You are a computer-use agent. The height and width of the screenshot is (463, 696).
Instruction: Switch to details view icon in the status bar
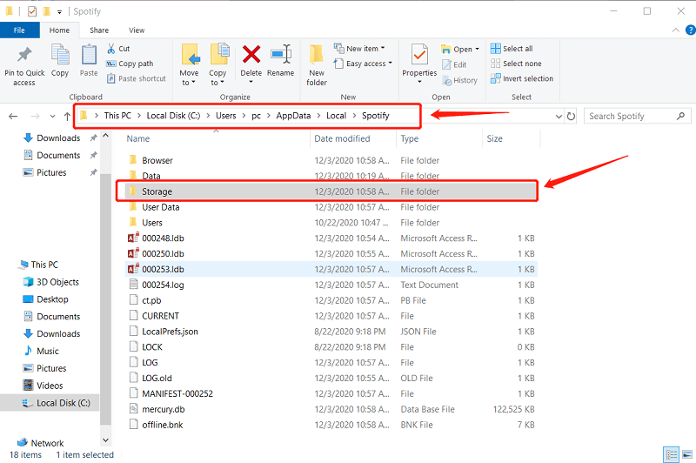[672, 454]
